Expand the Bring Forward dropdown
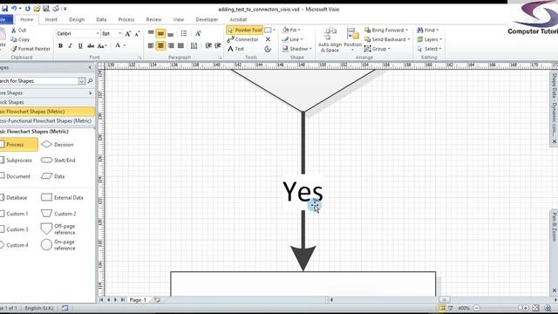The image size is (558, 314). point(407,31)
